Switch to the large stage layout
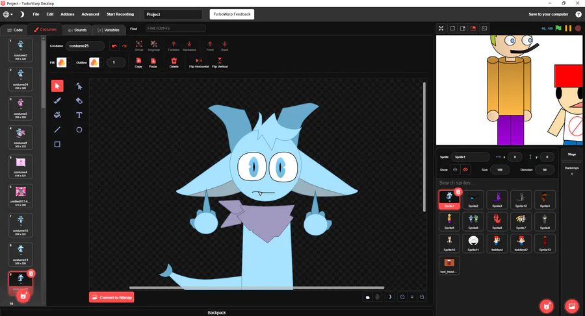585x316 pixels. pyautogui.click(x=463, y=29)
